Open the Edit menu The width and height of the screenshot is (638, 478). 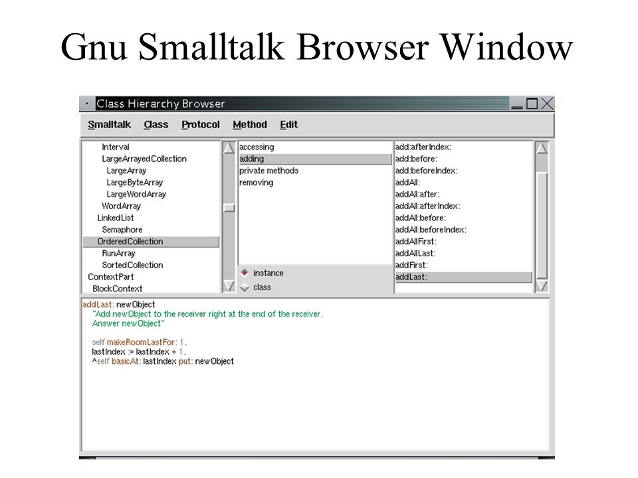coord(289,124)
